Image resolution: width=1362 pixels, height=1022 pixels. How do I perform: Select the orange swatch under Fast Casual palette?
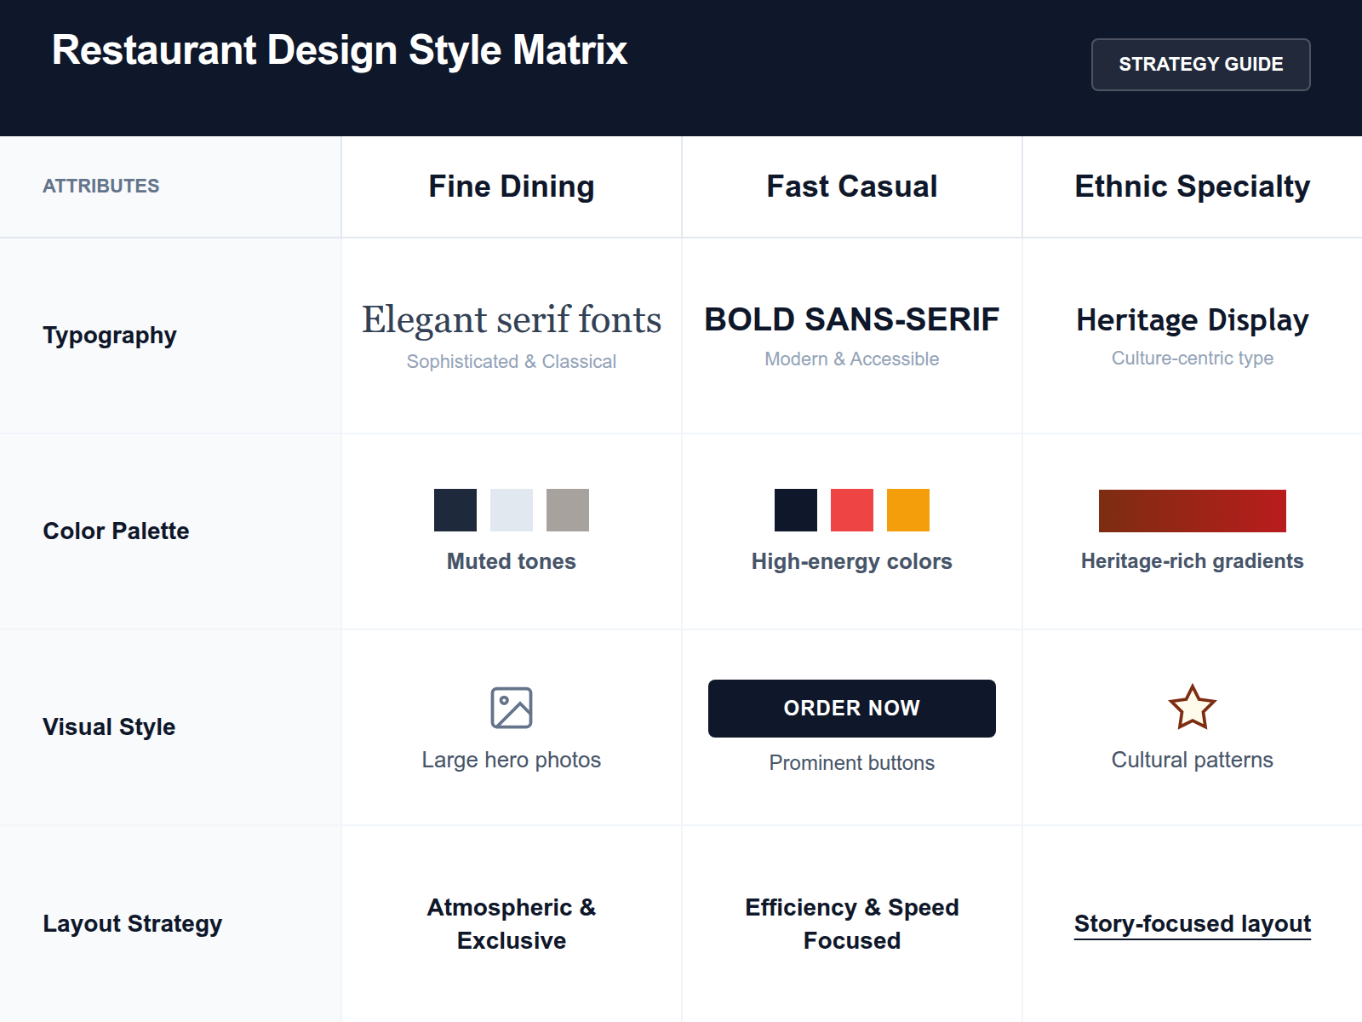click(907, 510)
